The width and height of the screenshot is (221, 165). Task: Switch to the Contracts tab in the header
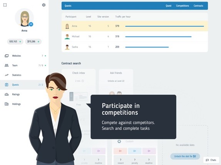[x=198, y=6]
